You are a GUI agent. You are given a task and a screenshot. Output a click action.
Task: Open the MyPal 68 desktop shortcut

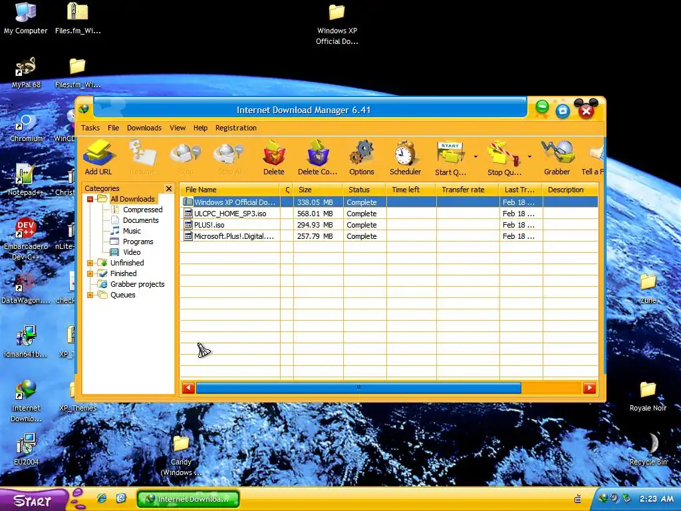pos(26,73)
